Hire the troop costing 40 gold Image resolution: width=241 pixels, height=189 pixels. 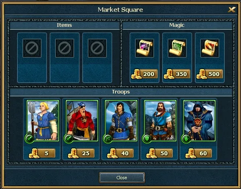120,153
